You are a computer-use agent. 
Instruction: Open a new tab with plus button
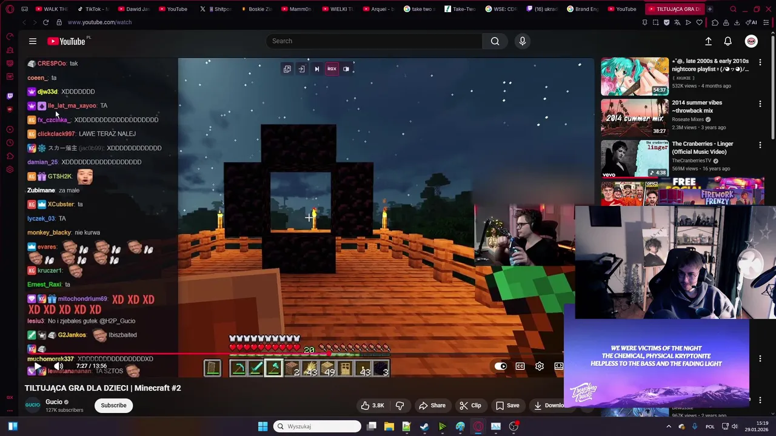coord(709,9)
